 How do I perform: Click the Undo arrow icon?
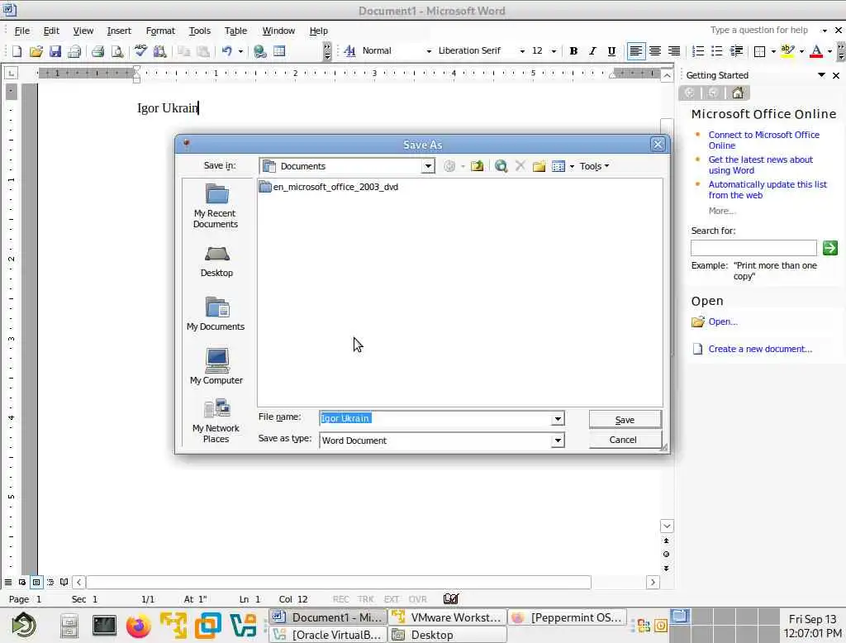click(227, 51)
